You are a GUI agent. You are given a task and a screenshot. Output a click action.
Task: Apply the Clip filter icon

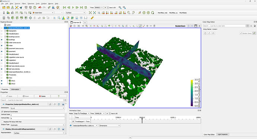click(x=13, y=18)
